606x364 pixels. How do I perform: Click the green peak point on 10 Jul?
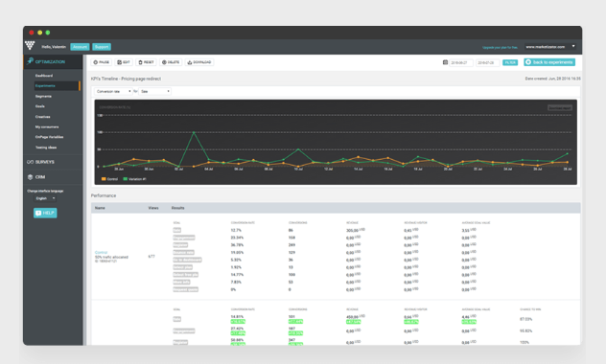298,149
